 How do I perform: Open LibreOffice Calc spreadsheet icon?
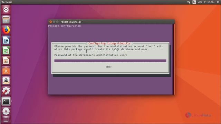pyautogui.click(x=6, y=50)
